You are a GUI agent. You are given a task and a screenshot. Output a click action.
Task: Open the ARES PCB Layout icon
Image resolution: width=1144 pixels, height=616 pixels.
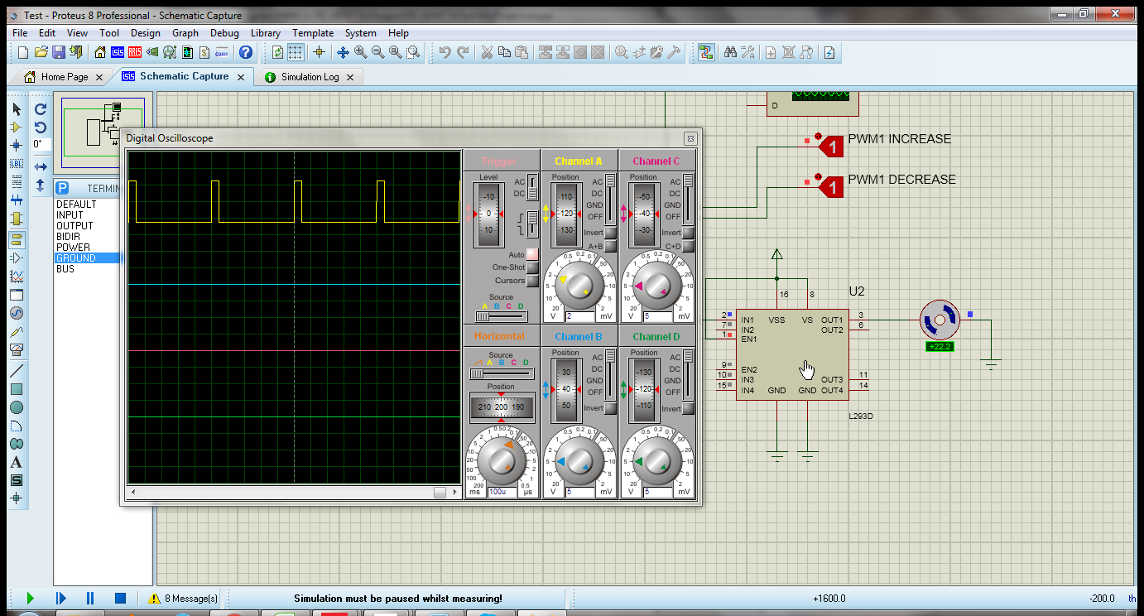(136, 52)
